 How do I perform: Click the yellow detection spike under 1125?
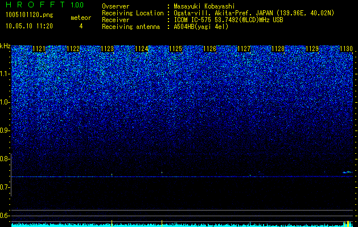click(x=162, y=223)
